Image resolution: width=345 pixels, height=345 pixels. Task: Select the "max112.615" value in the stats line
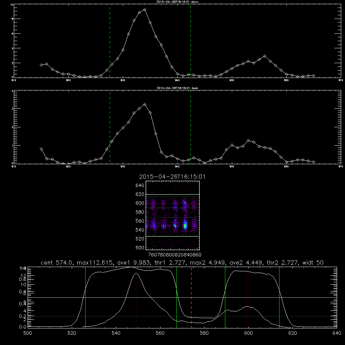coord(95,263)
